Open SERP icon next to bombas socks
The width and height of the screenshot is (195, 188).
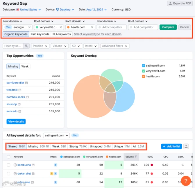point(27,97)
